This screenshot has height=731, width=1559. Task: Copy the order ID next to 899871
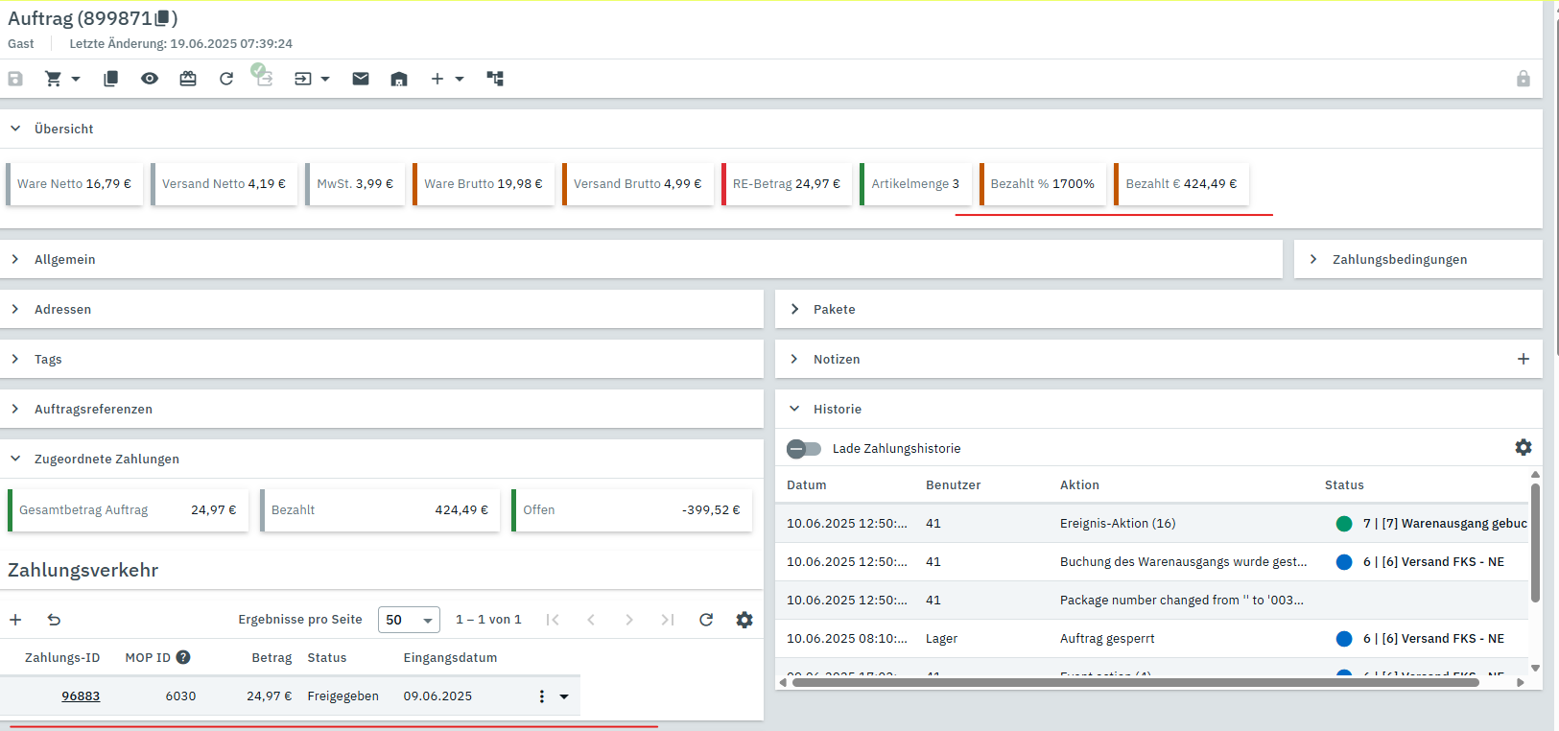pyautogui.click(x=163, y=18)
